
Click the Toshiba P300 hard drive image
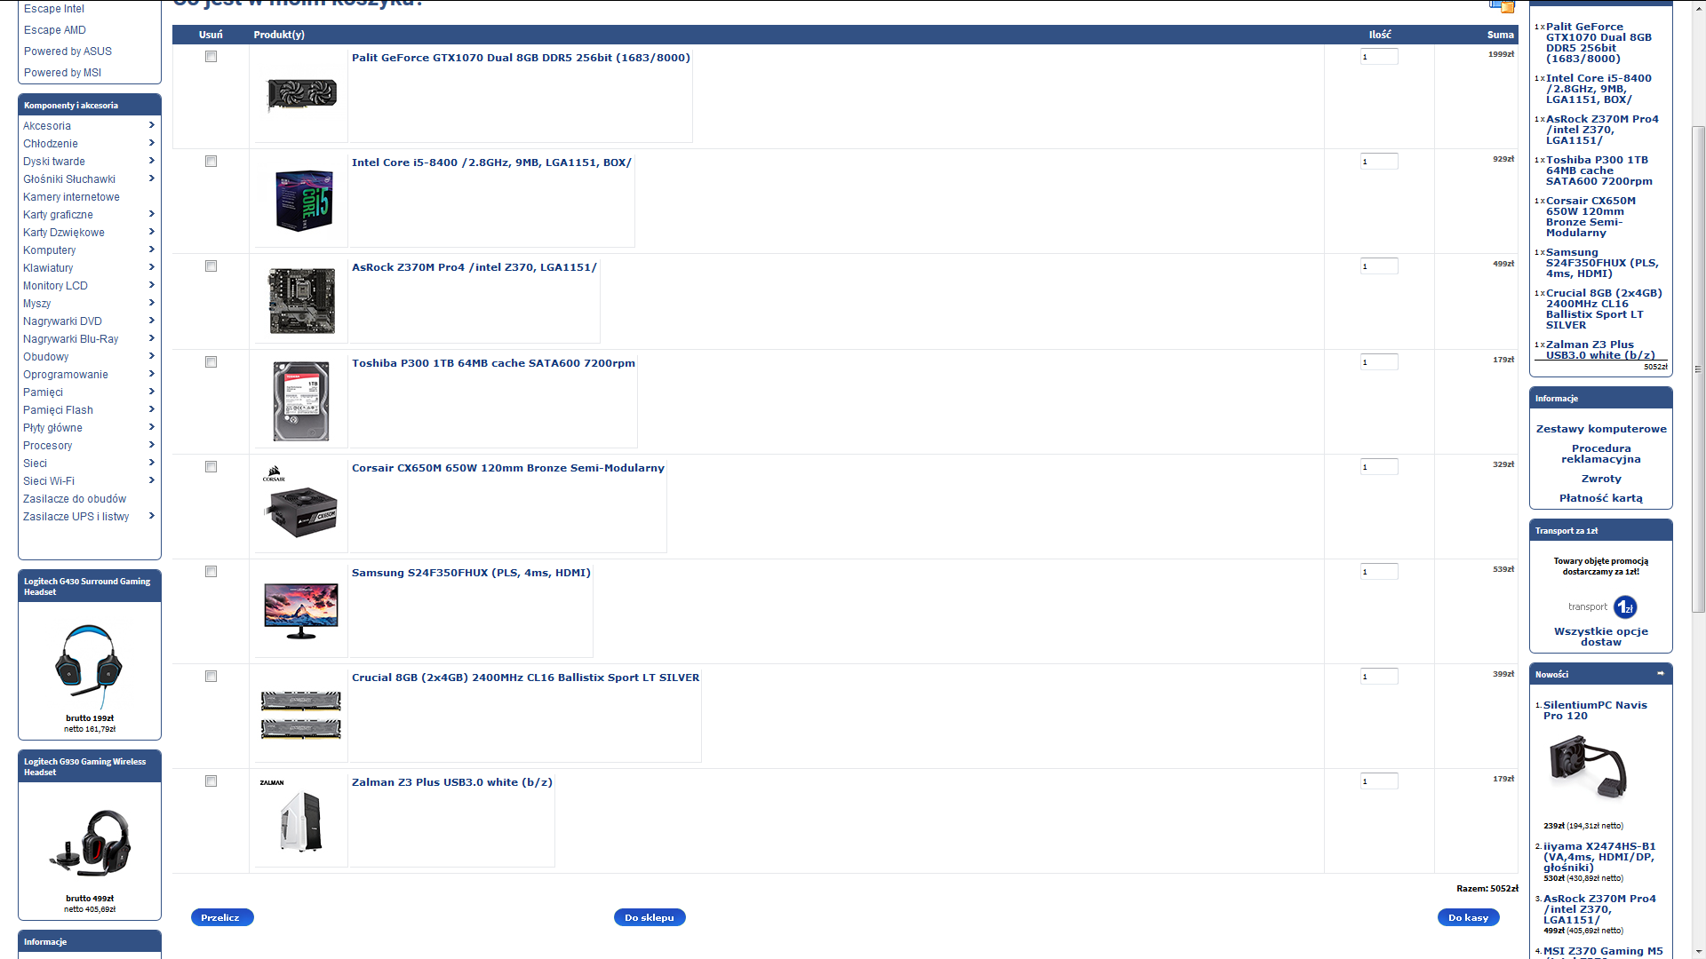click(x=301, y=401)
